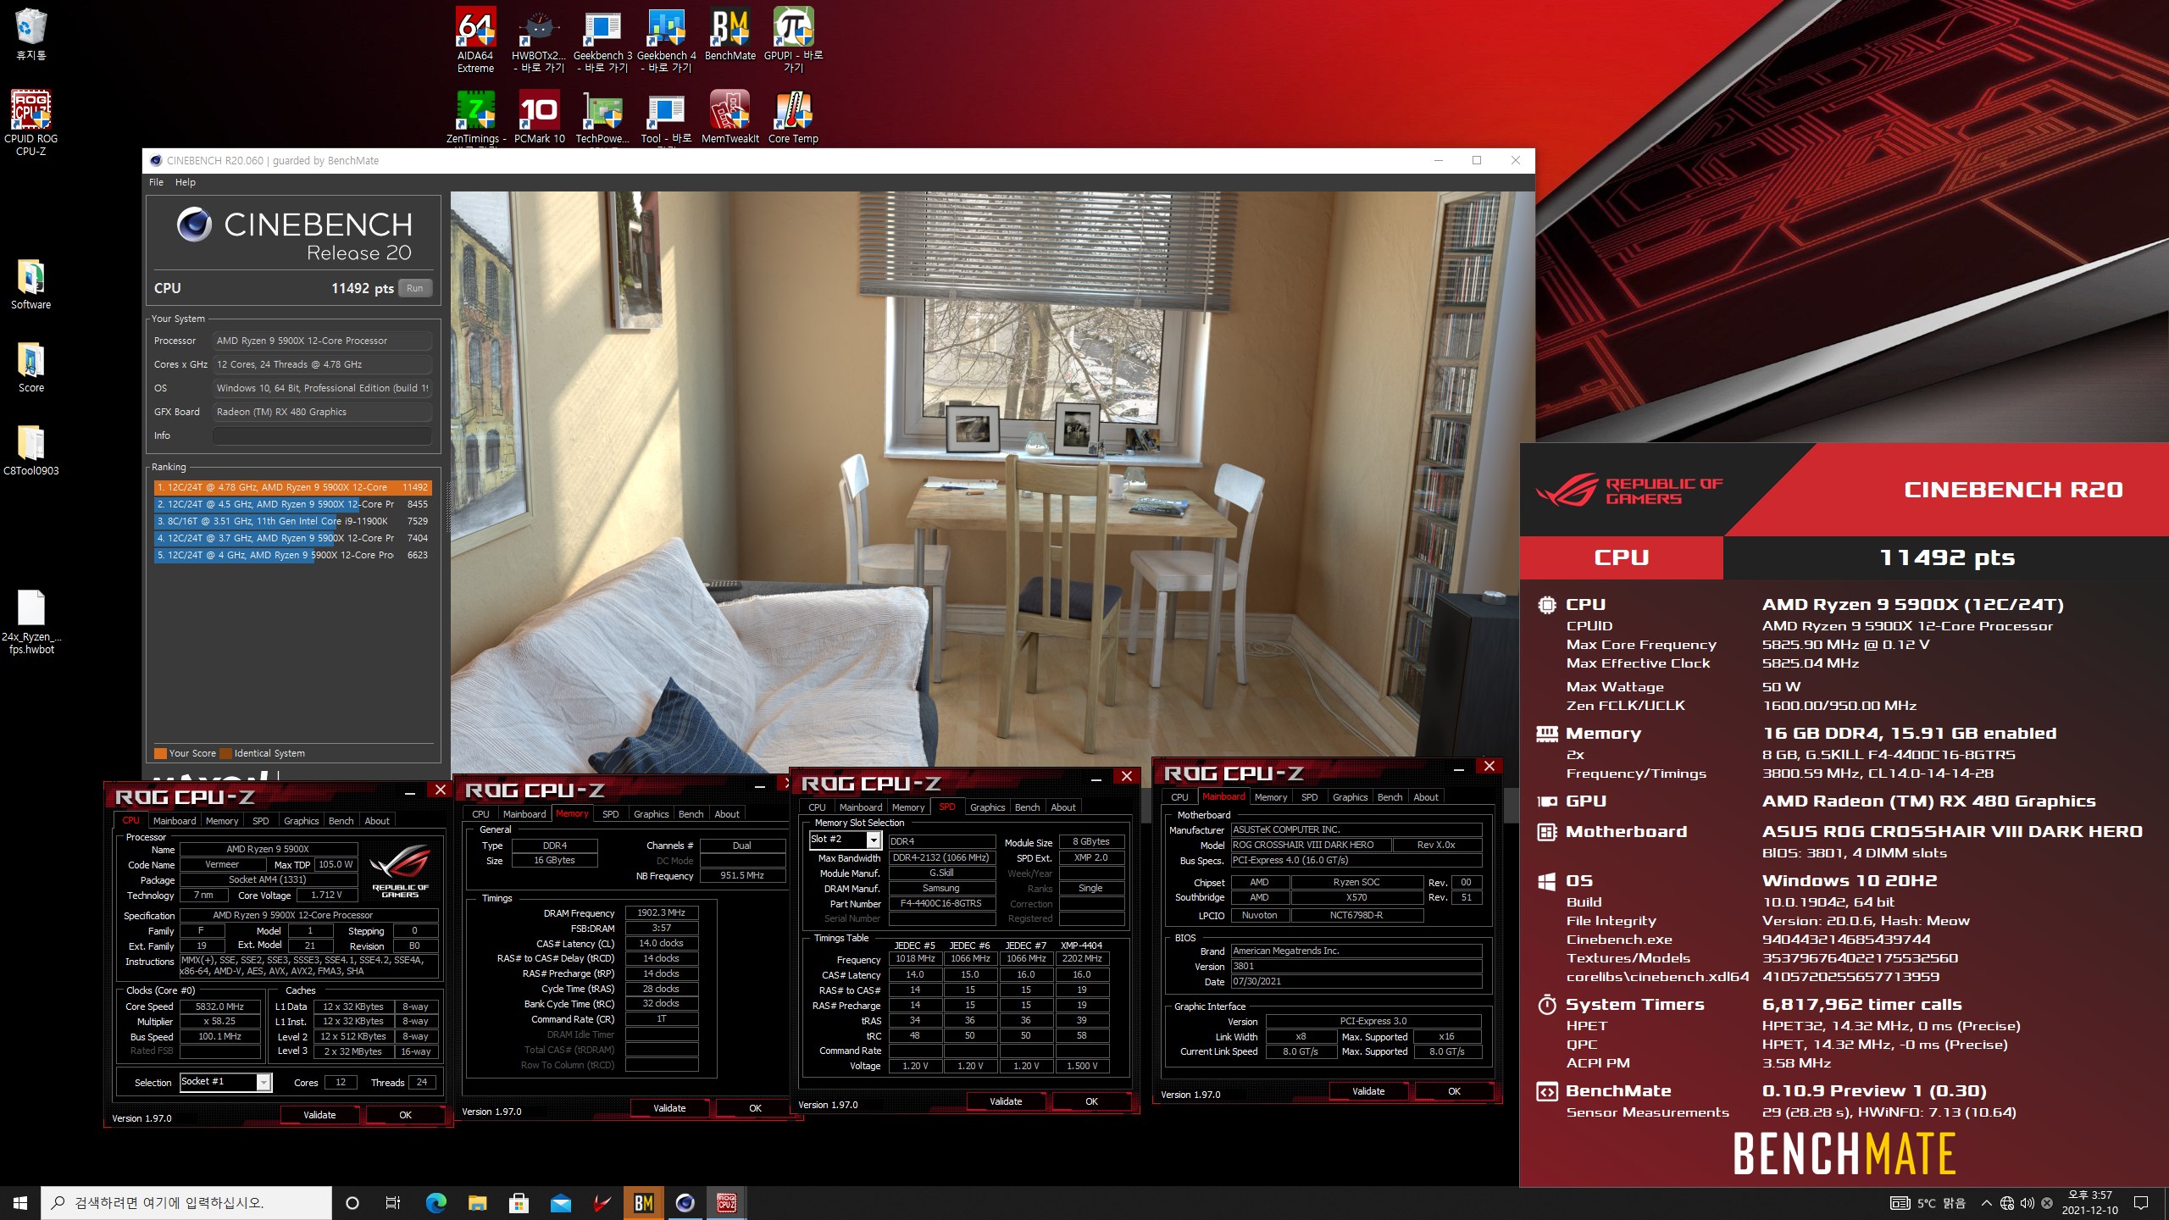Click the taskbar clock showing 2021-12-10

click(2090, 1202)
